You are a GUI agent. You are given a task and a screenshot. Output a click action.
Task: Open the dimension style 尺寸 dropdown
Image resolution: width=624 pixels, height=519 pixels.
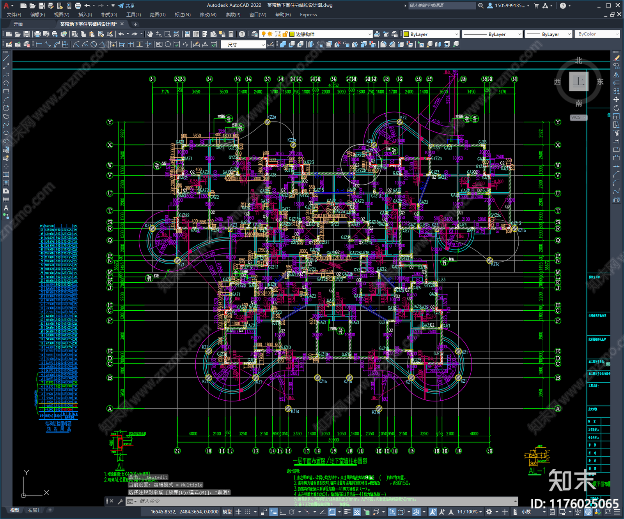click(x=243, y=45)
